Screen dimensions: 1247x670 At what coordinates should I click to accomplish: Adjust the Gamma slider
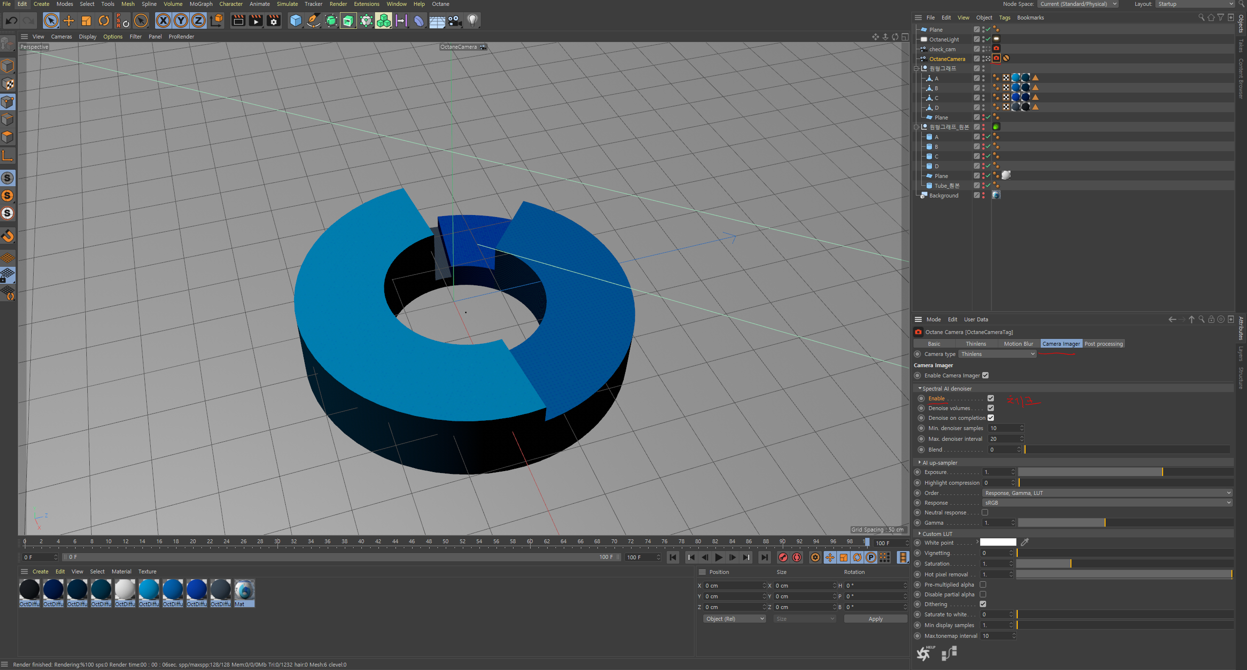click(1126, 523)
